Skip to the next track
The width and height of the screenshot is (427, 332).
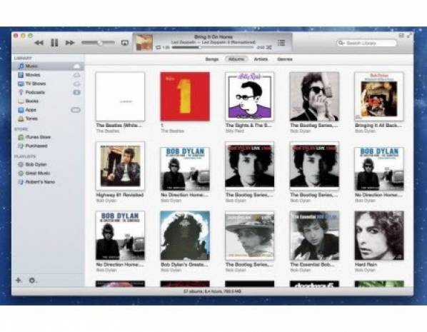click(70, 43)
